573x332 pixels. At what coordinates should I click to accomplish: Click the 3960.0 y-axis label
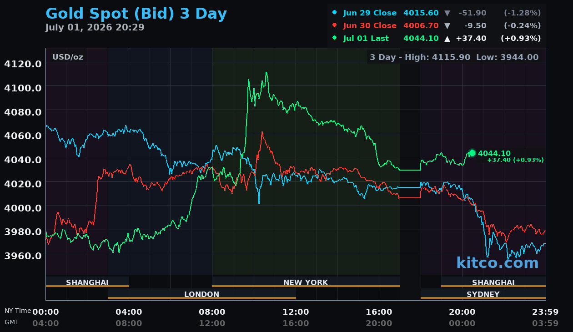tap(23, 256)
